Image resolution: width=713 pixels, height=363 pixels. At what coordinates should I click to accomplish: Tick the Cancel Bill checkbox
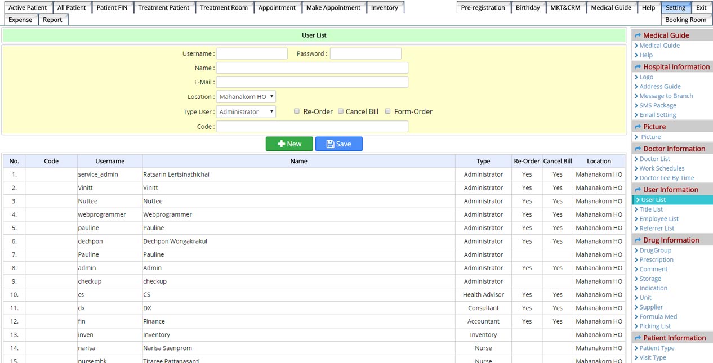(340, 111)
